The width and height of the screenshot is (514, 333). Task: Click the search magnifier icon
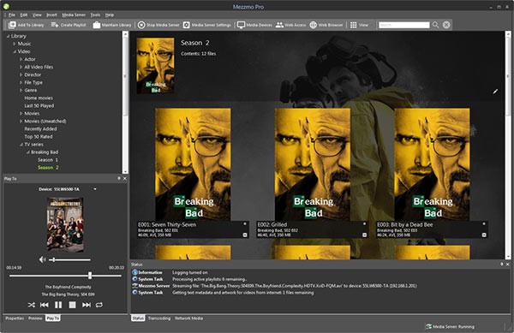pyautogui.click(x=435, y=25)
